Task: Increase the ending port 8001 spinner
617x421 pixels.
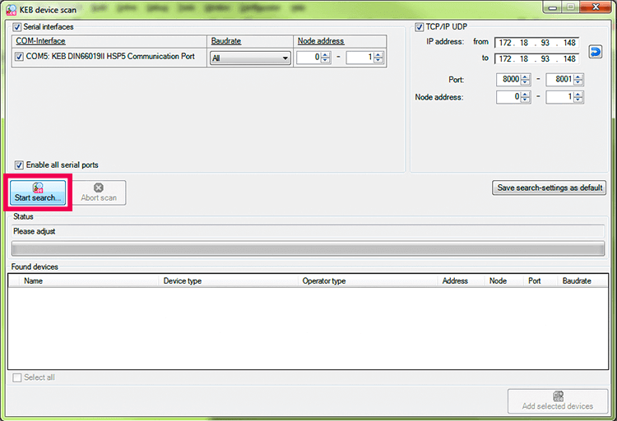Action: tap(579, 76)
